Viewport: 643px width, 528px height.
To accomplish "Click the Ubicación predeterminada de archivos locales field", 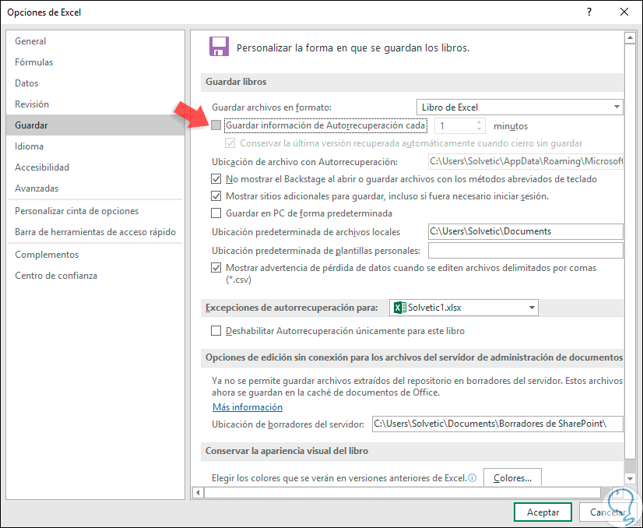I will pos(525,231).
